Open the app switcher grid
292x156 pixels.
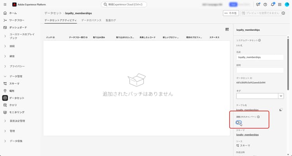[280, 4]
